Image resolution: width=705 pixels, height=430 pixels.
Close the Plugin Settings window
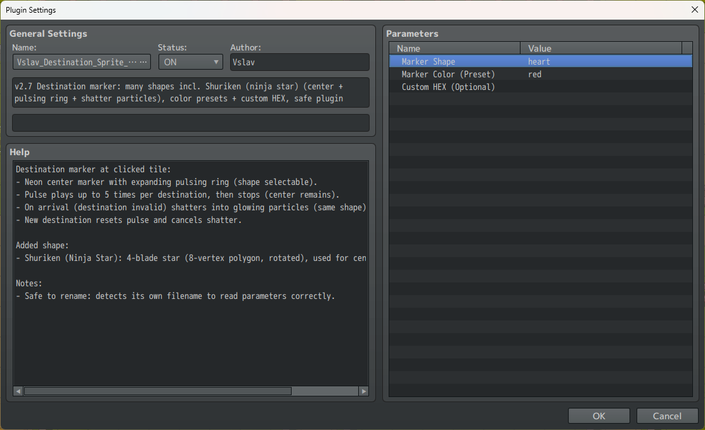point(695,9)
